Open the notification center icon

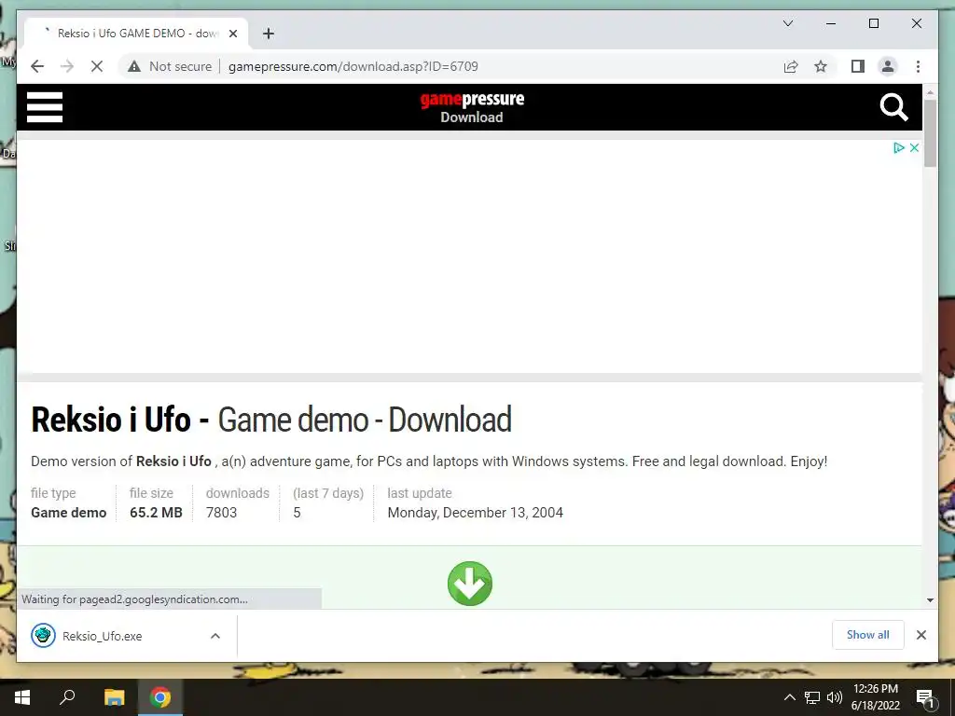(925, 697)
